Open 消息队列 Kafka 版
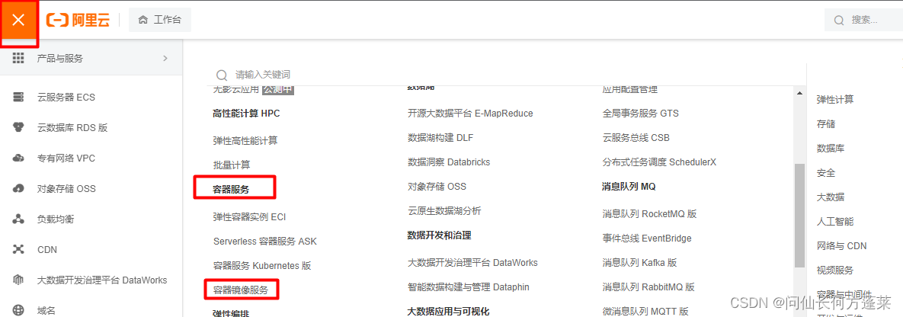The width and height of the screenshot is (903, 317). pyautogui.click(x=640, y=262)
